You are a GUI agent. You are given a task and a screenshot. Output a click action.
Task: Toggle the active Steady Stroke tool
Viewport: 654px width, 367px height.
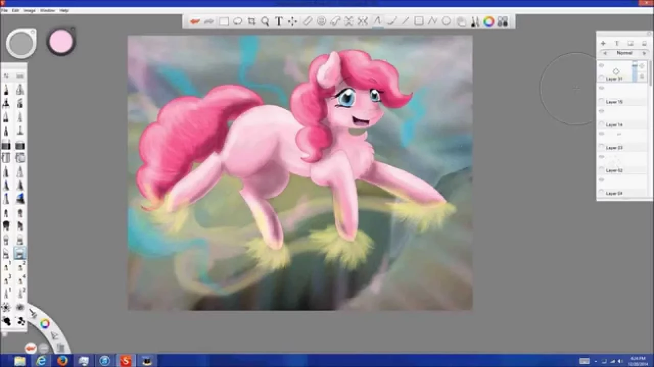[377, 21]
